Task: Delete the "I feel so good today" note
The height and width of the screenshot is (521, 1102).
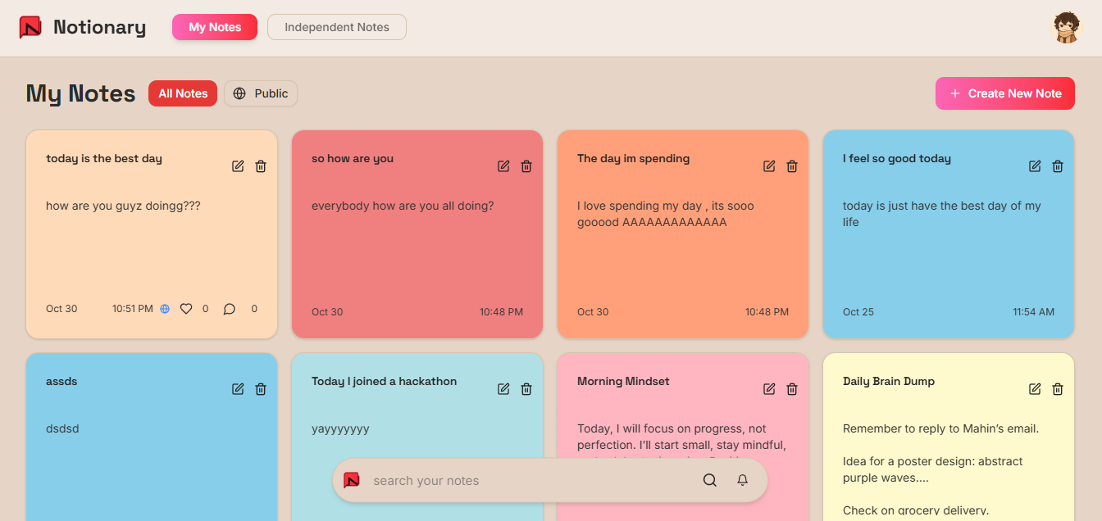Action: tap(1058, 165)
